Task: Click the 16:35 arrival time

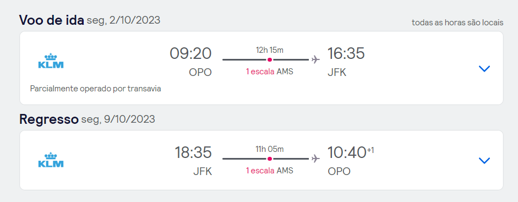Action: 346,53
